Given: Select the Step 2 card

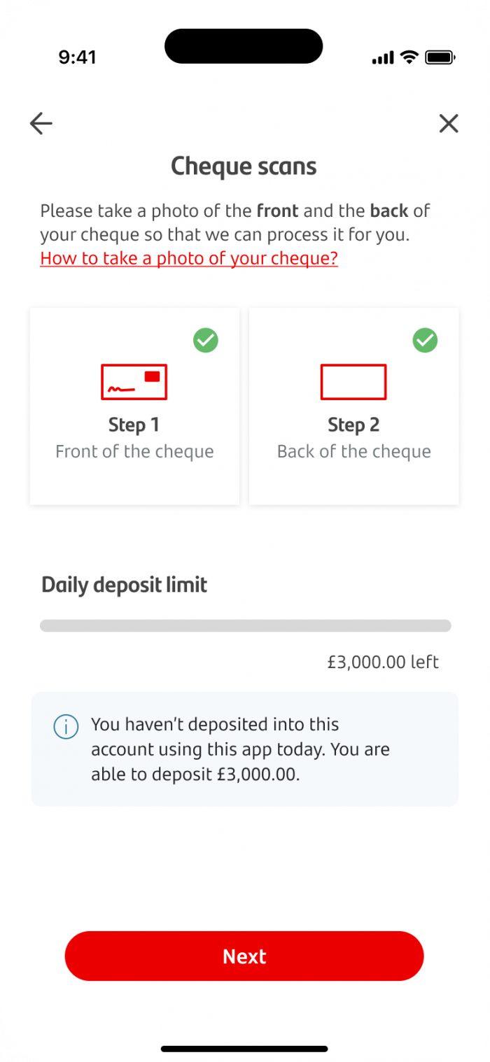Looking at the screenshot, I should (x=353, y=406).
